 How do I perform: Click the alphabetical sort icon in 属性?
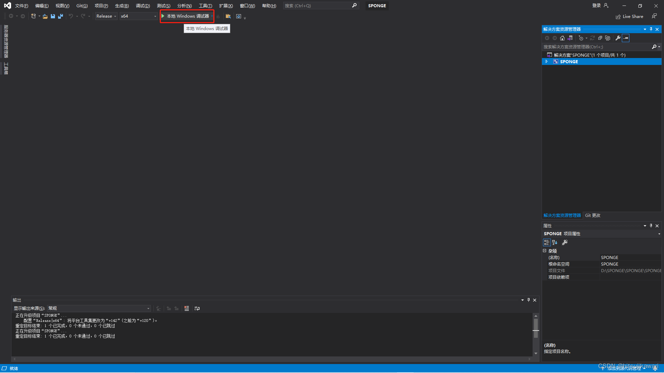click(x=555, y=242)
